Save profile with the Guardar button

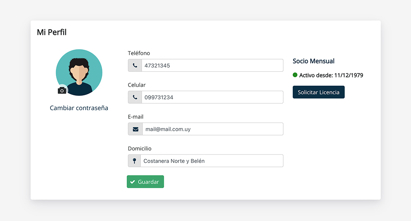pos(145,182)
